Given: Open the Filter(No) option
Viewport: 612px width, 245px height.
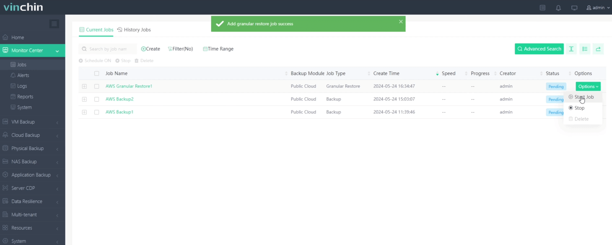Looking at the screenshot, I should 180,49.
